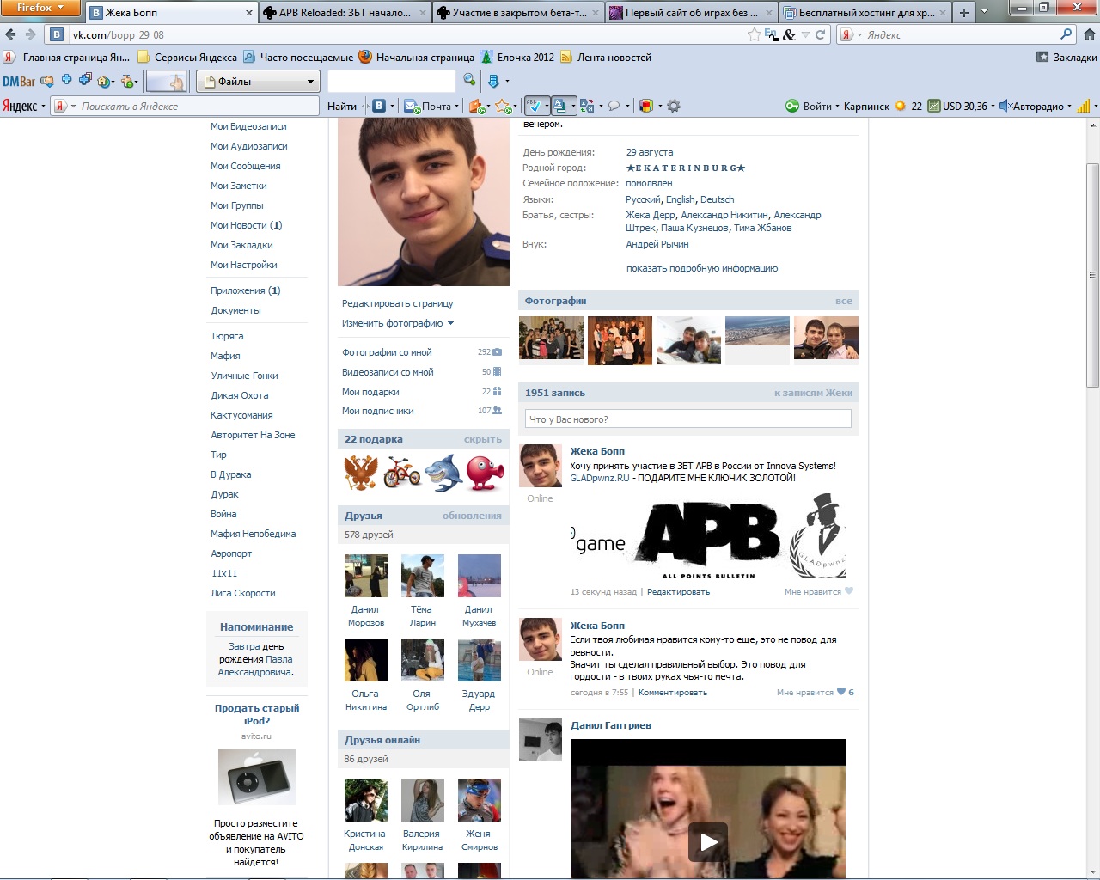Toggle the Авторадио mute speaker icon

click(x=1004, y=106)
